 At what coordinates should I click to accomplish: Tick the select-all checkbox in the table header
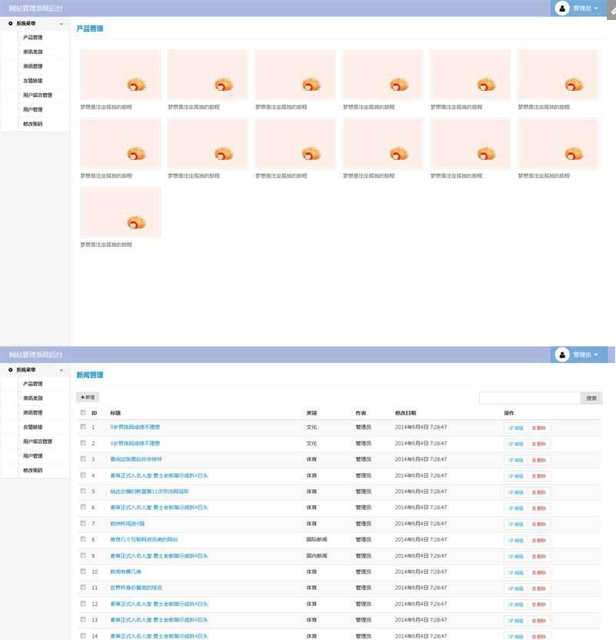pyautogui.click(x=83, y=412)
